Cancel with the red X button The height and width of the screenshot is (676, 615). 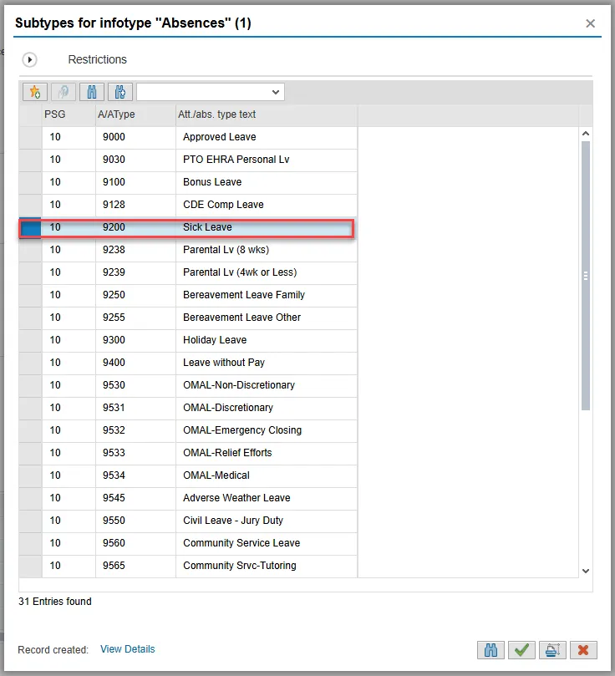582,650
